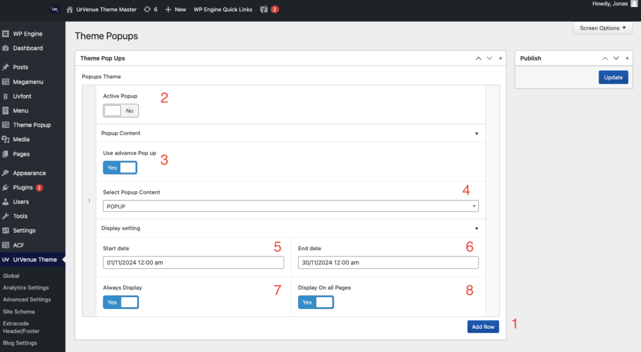This screenshot has height=352, width=641.
Task: Click the Yoast SEO icon in admin bar
Action: tap(264, 9)
